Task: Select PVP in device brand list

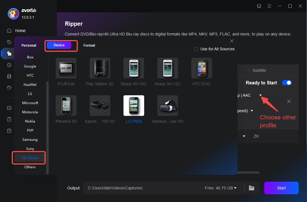Action: click(30, 130)
